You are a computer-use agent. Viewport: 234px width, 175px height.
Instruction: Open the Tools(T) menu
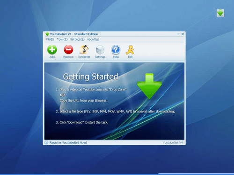(x=62, y=39)
